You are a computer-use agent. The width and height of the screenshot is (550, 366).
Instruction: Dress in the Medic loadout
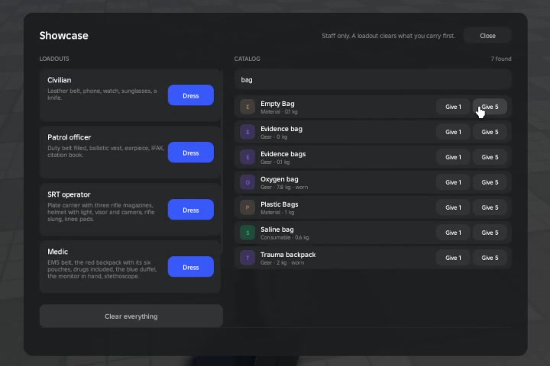click(191, 267)
